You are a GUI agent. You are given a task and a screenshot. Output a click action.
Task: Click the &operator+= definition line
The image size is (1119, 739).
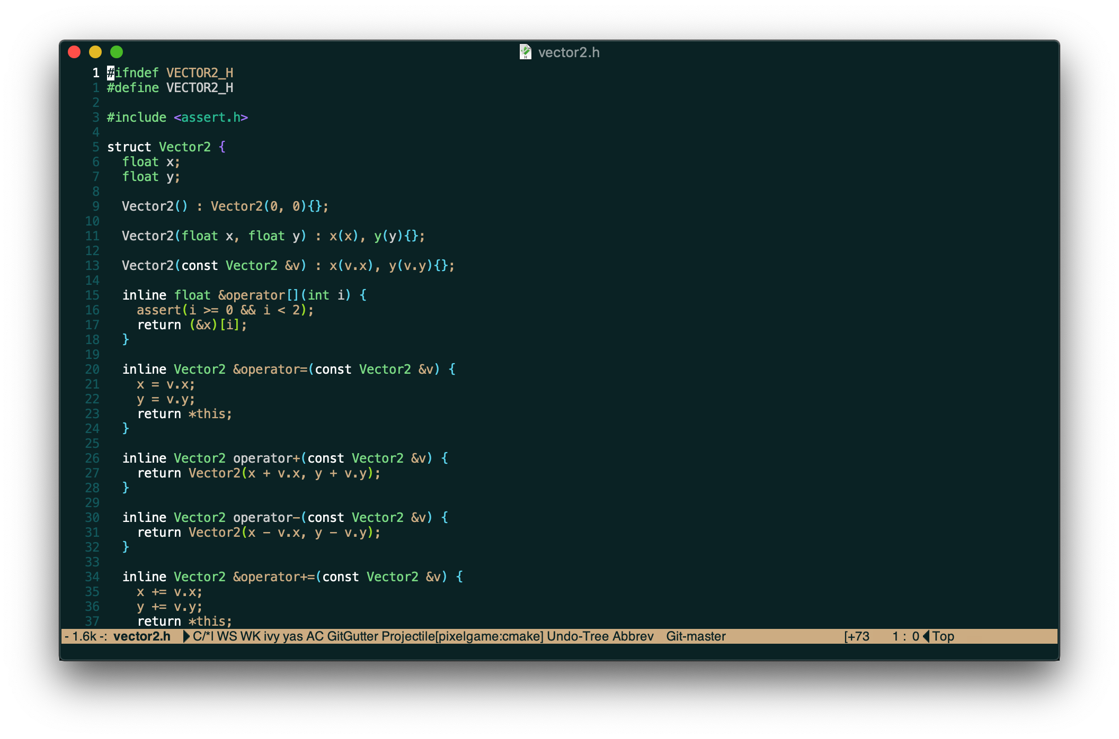(x=292, y=576)
